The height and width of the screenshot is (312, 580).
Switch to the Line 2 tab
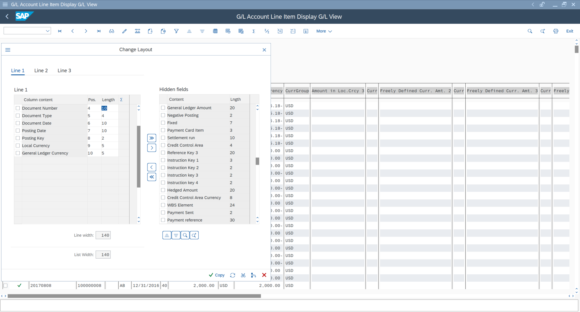point(41,70)
